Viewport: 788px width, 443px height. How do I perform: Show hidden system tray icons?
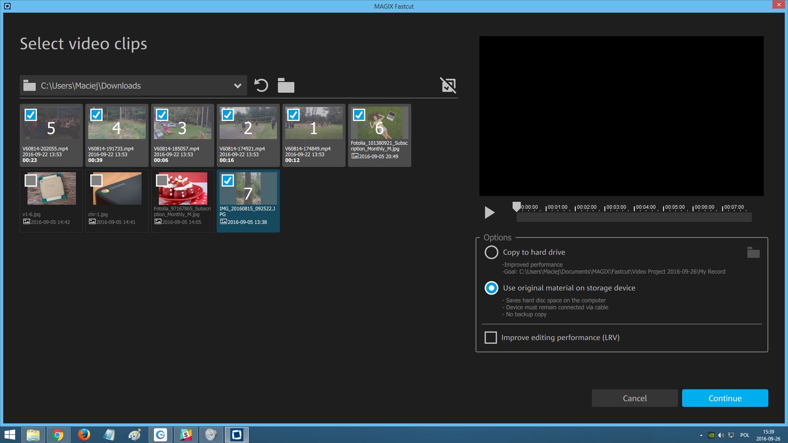click(x=701, y=435)
